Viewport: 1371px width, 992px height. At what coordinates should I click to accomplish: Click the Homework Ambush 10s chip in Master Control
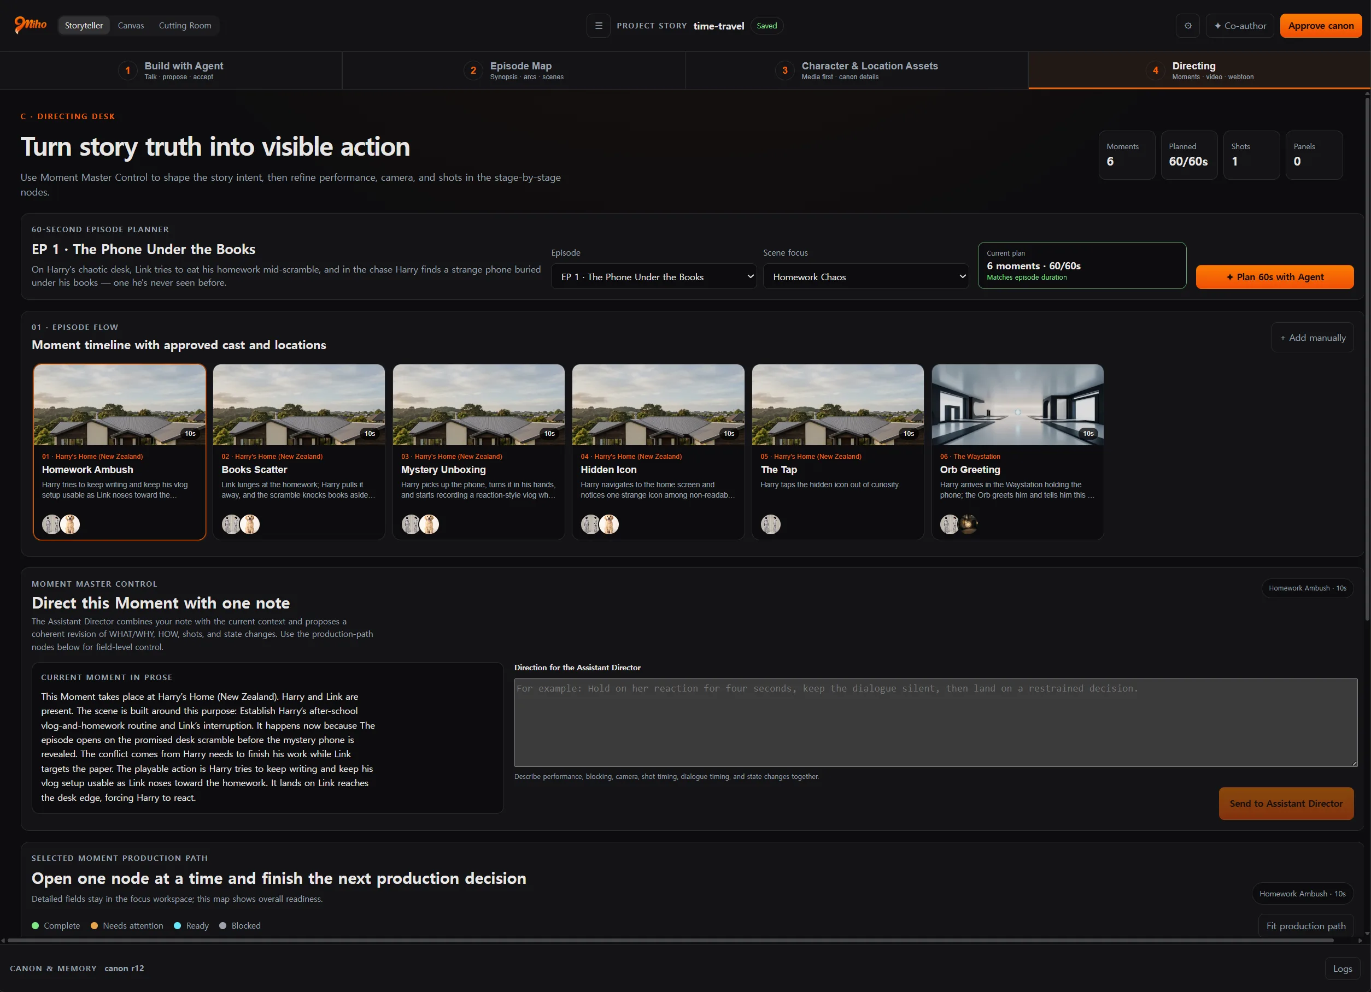tap(1307, 588)
